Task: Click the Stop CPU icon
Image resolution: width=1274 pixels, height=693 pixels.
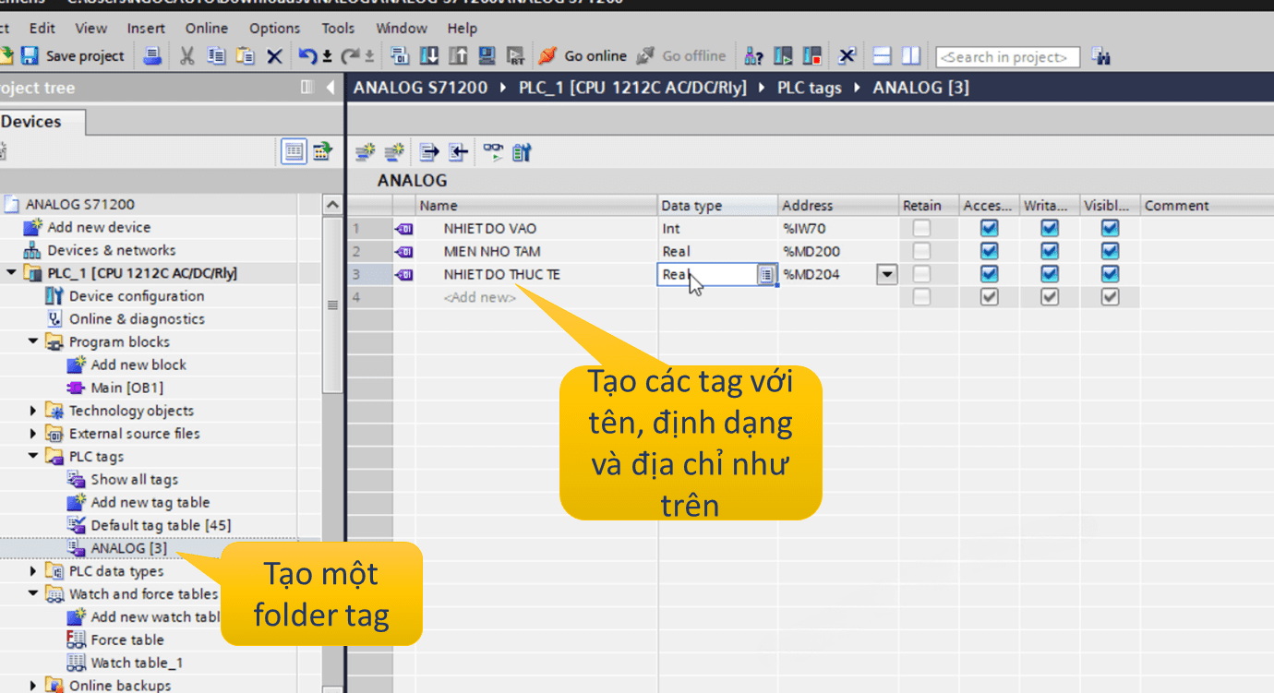Action: coord(812,55)
